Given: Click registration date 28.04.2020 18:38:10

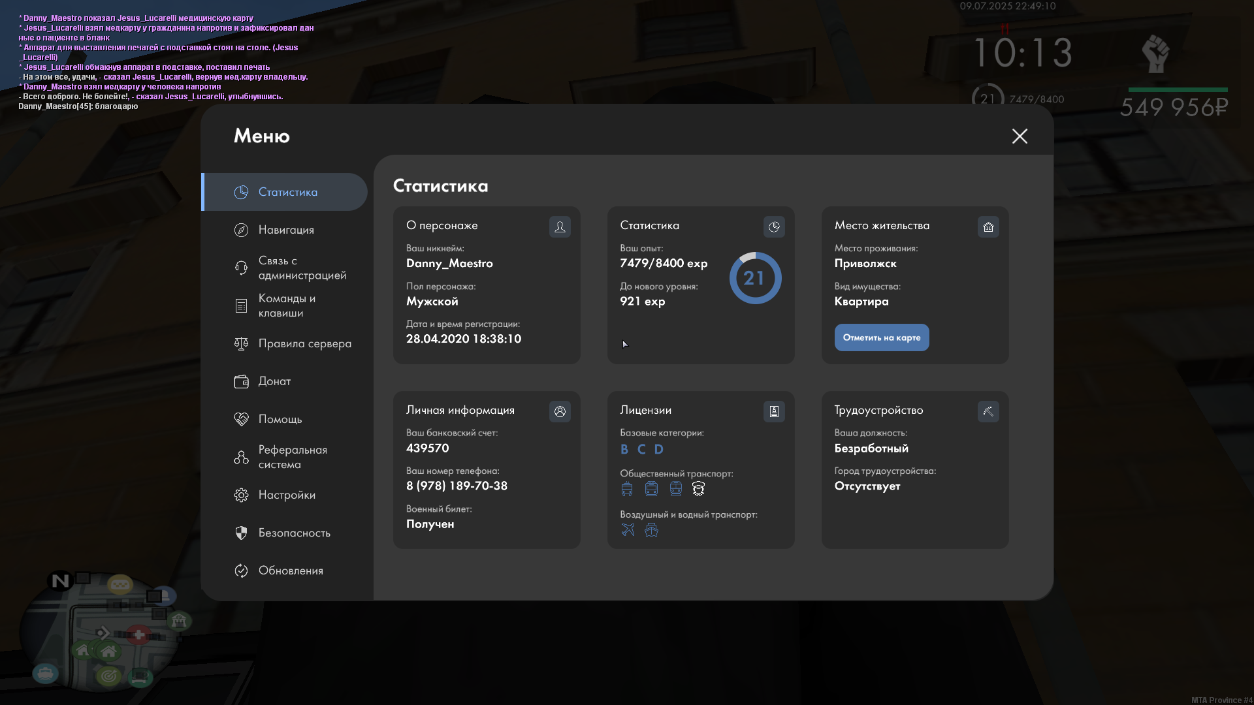Looking at the screenshot, I should tap(464, 339).
